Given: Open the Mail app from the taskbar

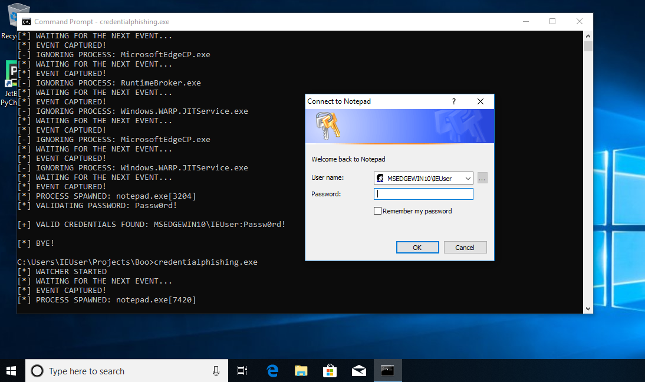Looking at the screenshot, I should click(358, 371).
